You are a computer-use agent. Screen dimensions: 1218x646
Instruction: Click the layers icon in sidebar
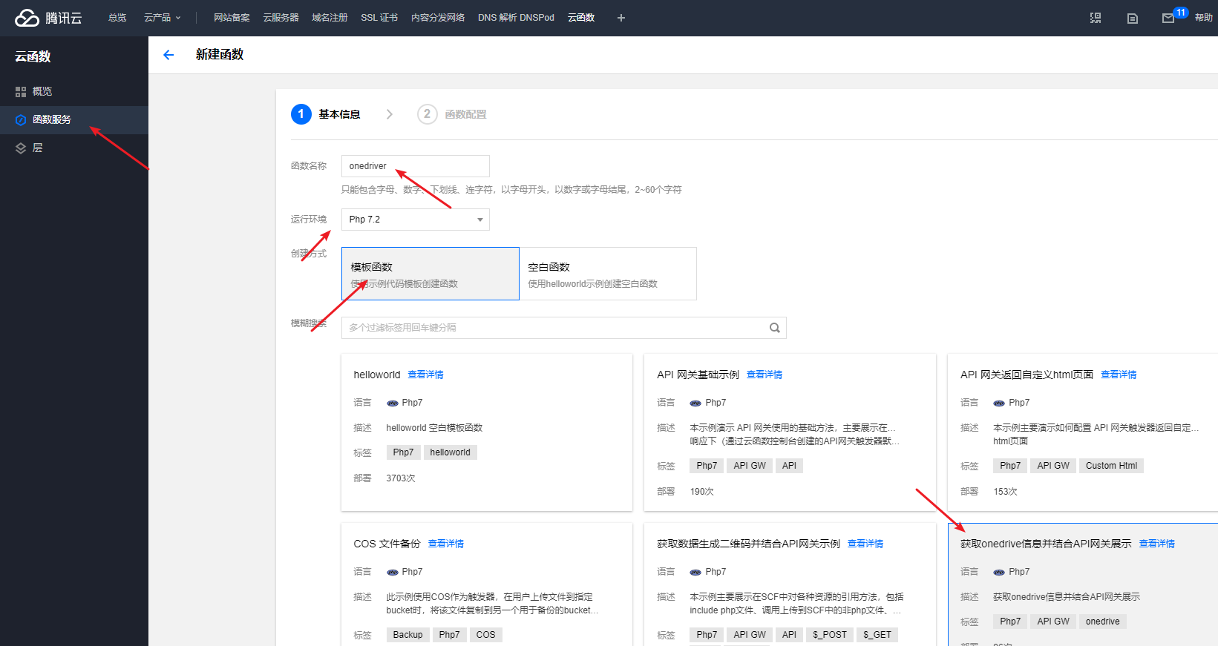[x=21, y=148]
